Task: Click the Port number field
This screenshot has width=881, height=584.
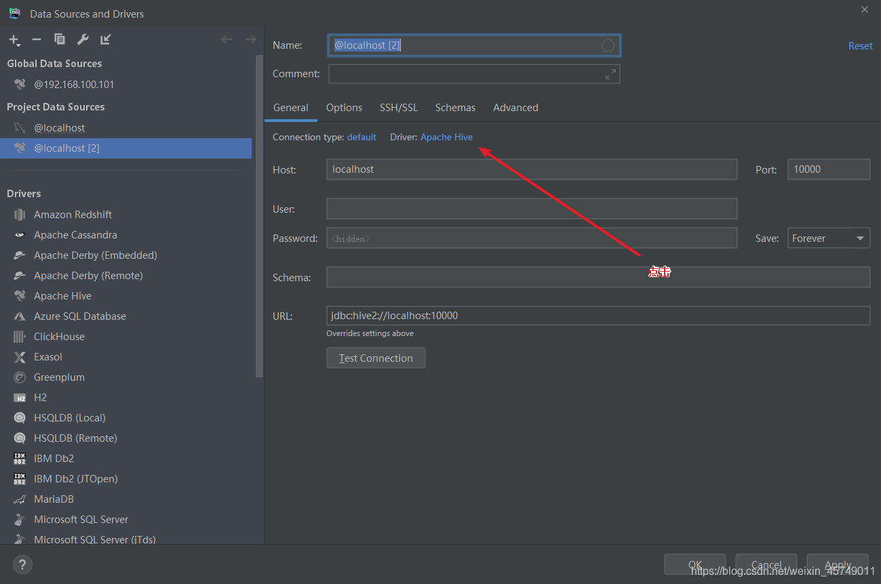Action: point(828,170)
